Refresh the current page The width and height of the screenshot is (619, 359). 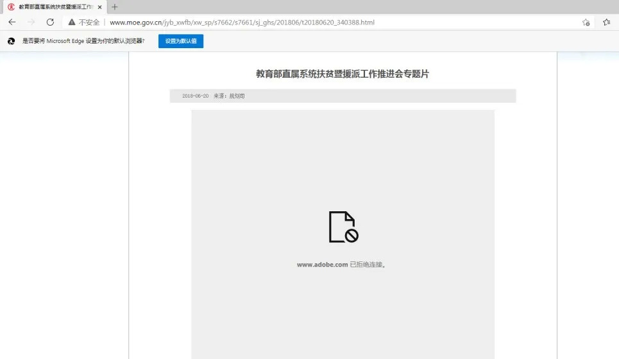pyautogui.click(x=50, y=22)
